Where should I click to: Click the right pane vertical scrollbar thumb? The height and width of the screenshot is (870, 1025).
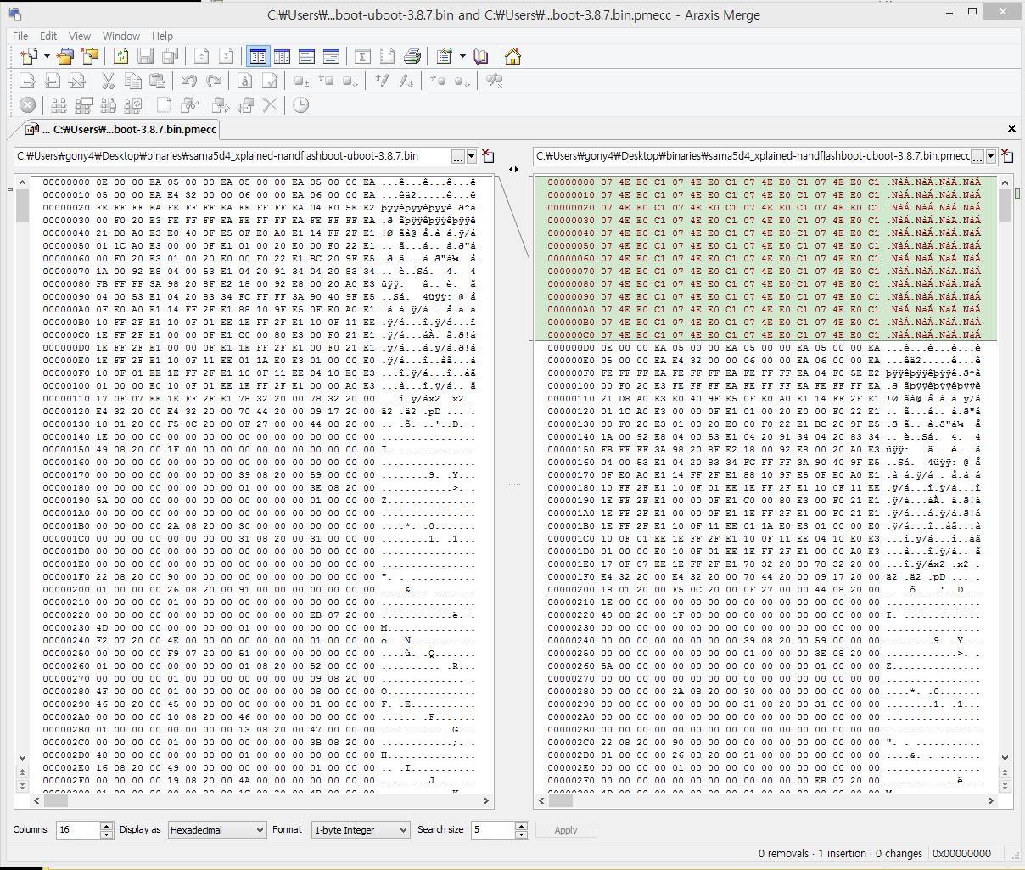tap(1005, 205)
